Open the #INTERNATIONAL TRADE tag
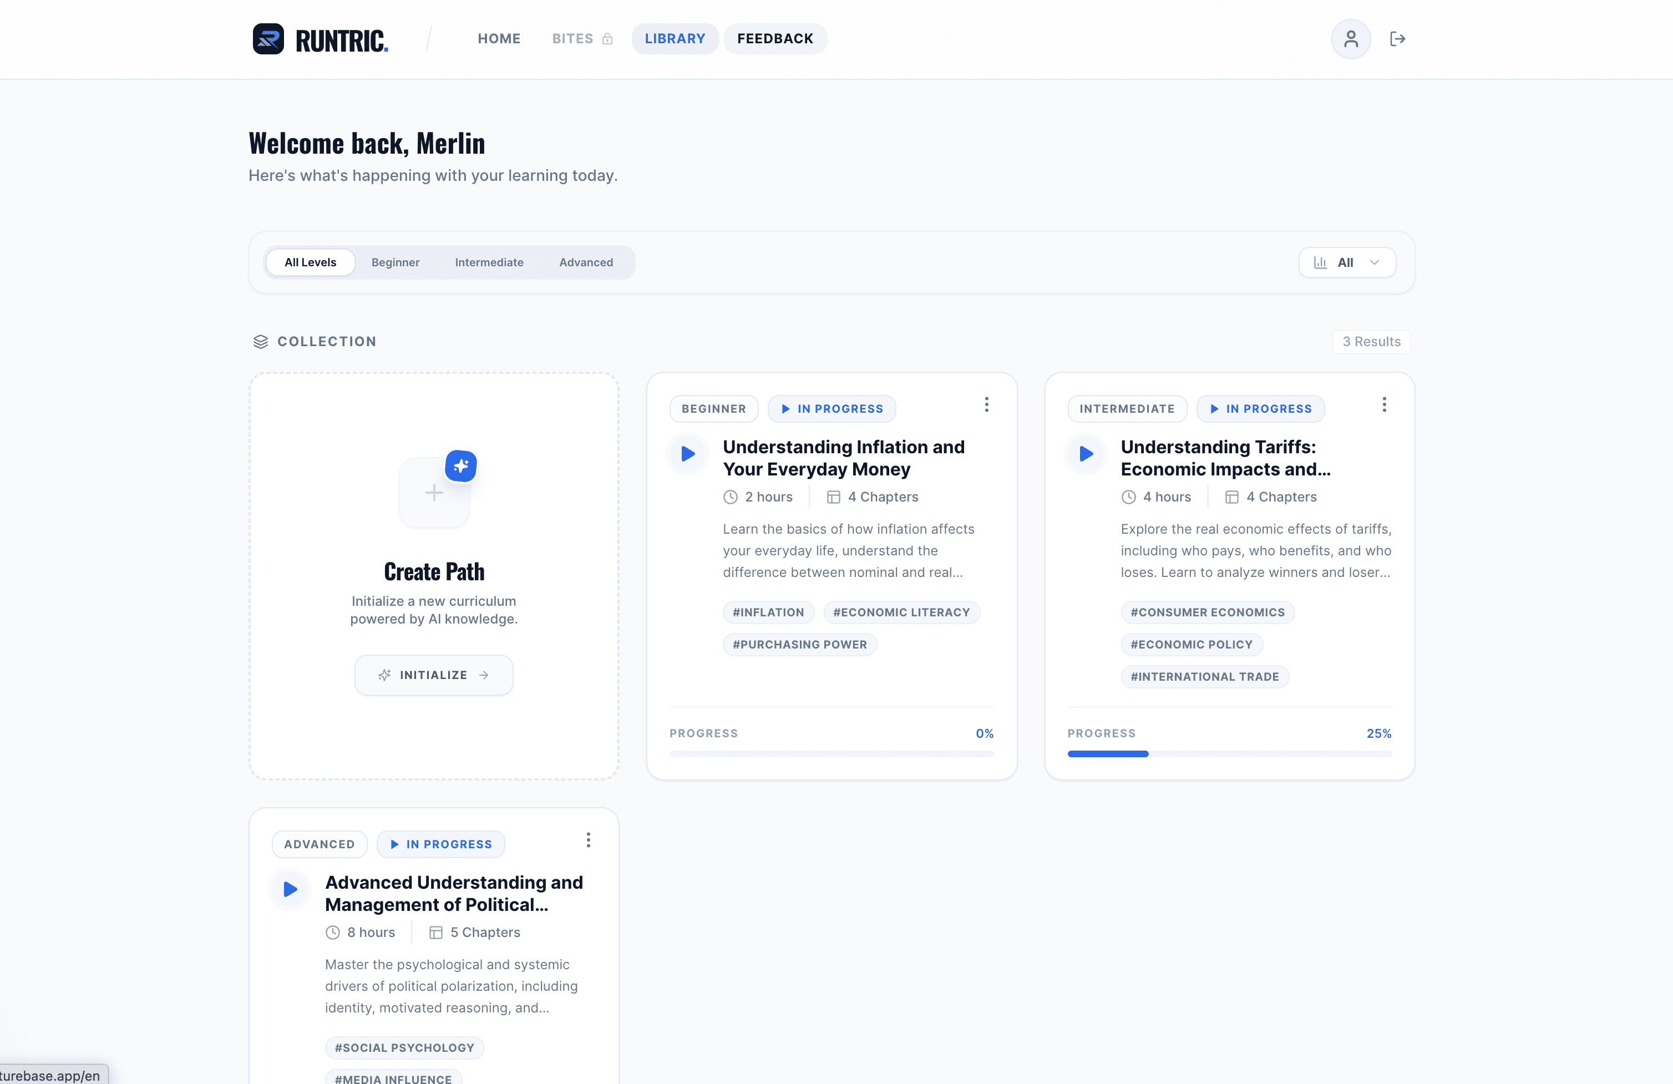The width and height of the screenshot is (1673, 1084). click(1205, 676)
